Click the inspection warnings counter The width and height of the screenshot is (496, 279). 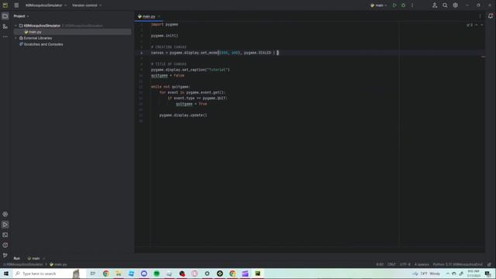click(x=470, y=25)
